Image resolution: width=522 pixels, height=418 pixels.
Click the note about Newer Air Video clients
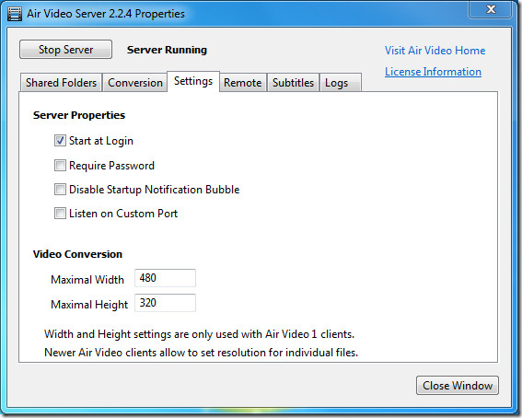point(201,353)
